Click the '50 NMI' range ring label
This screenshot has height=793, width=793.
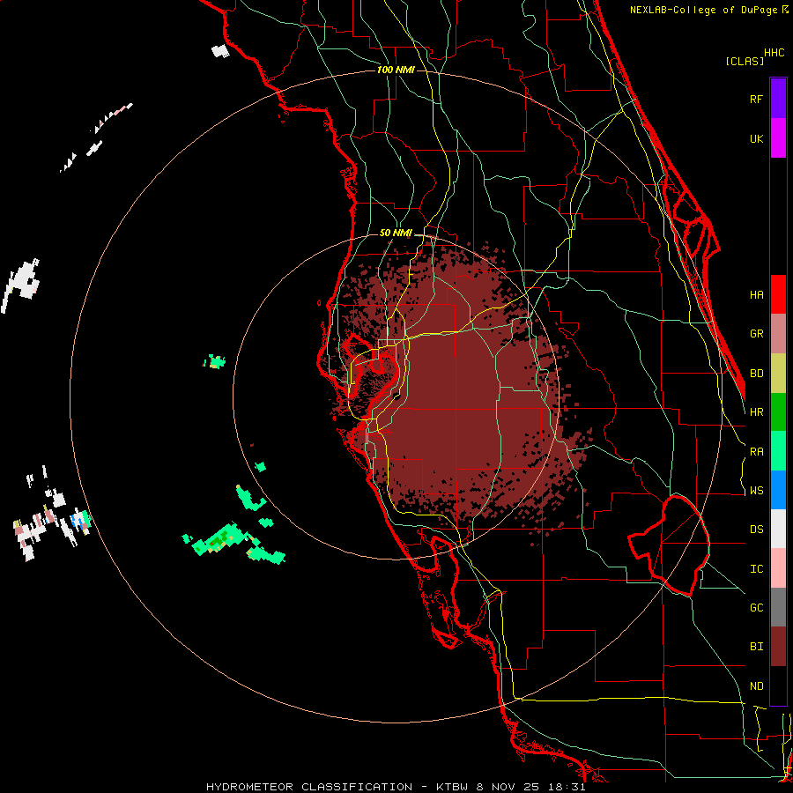coord(396,233)
